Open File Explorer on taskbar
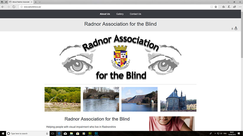Screen dimensions: 243x136 (71, 134)
